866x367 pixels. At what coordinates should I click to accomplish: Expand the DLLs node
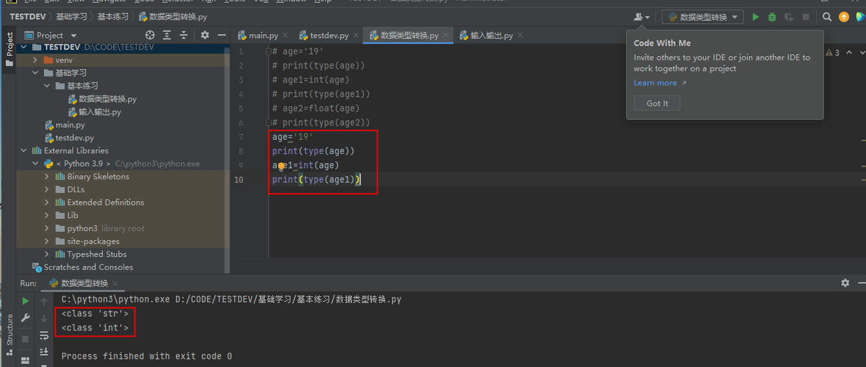[47, 190]
